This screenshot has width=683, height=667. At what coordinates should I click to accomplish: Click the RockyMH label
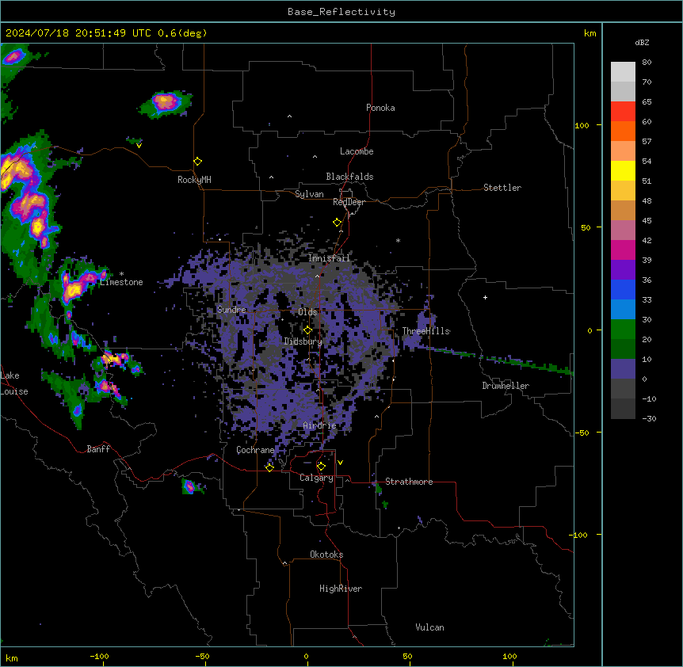[x=194, y=179]
